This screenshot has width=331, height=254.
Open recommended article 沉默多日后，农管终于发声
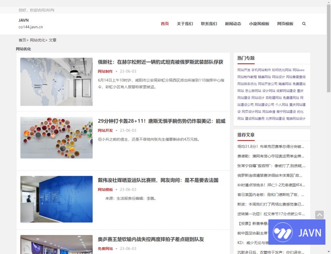(x=271, y=252)
